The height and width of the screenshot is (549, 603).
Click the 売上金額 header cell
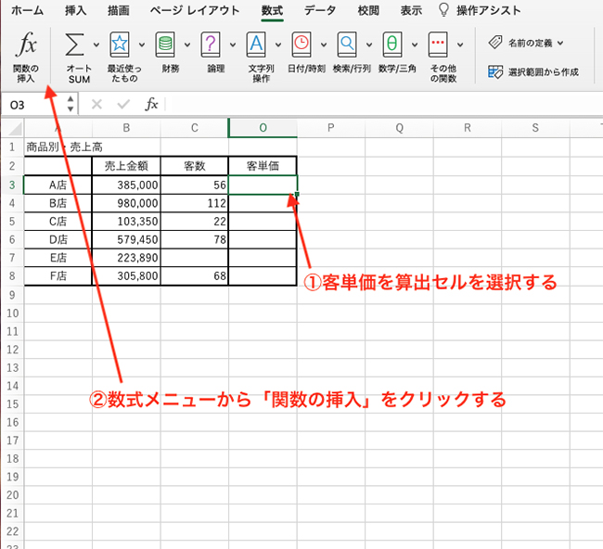tap(126, 166)
